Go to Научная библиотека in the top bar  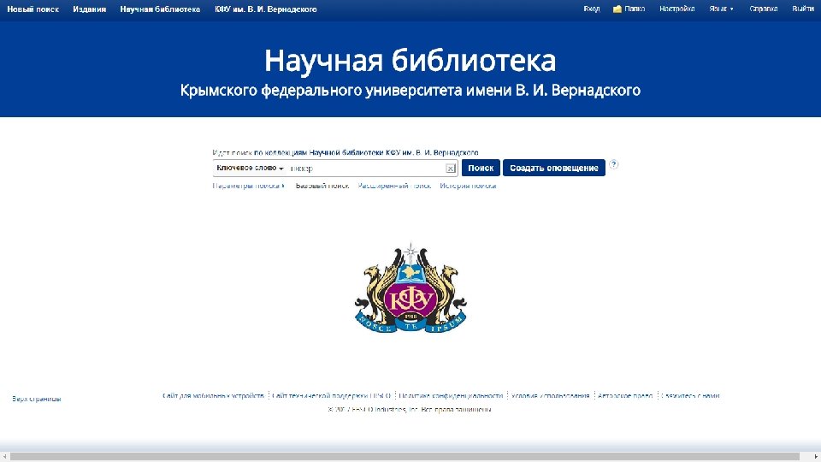point(160,9)
